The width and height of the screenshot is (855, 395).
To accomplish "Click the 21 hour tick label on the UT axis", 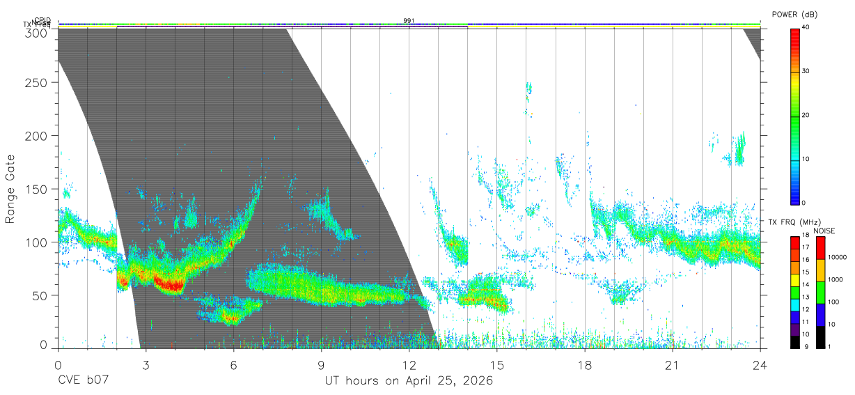I will click(672, 364).
